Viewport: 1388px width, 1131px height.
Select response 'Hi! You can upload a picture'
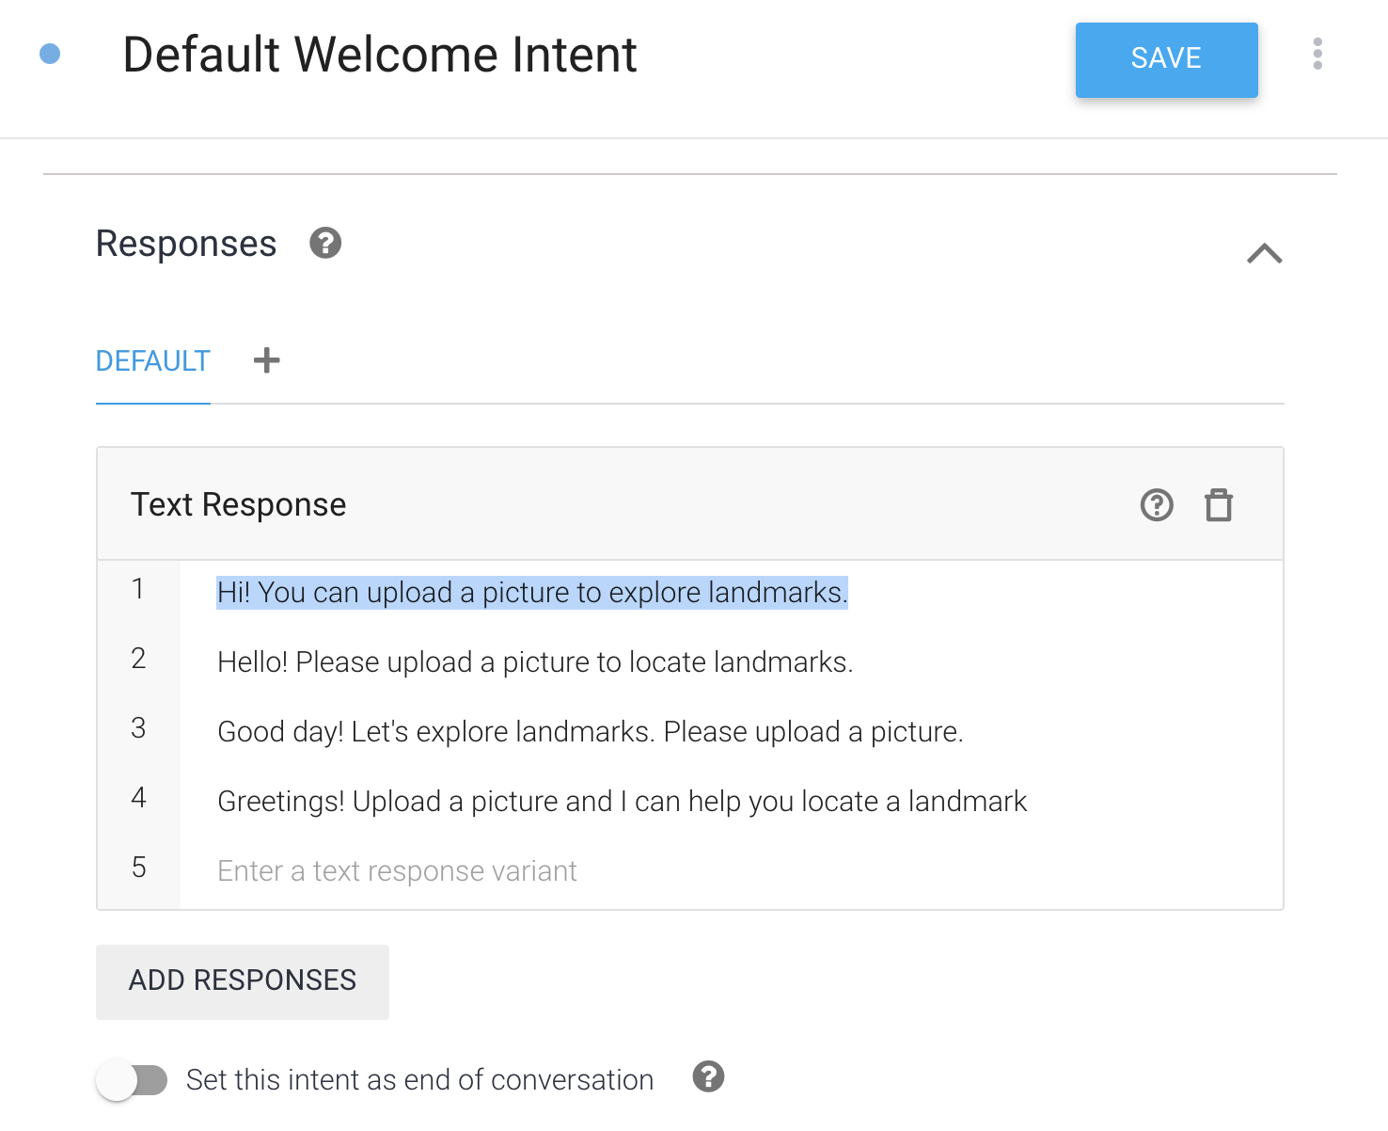click(532, 593)
